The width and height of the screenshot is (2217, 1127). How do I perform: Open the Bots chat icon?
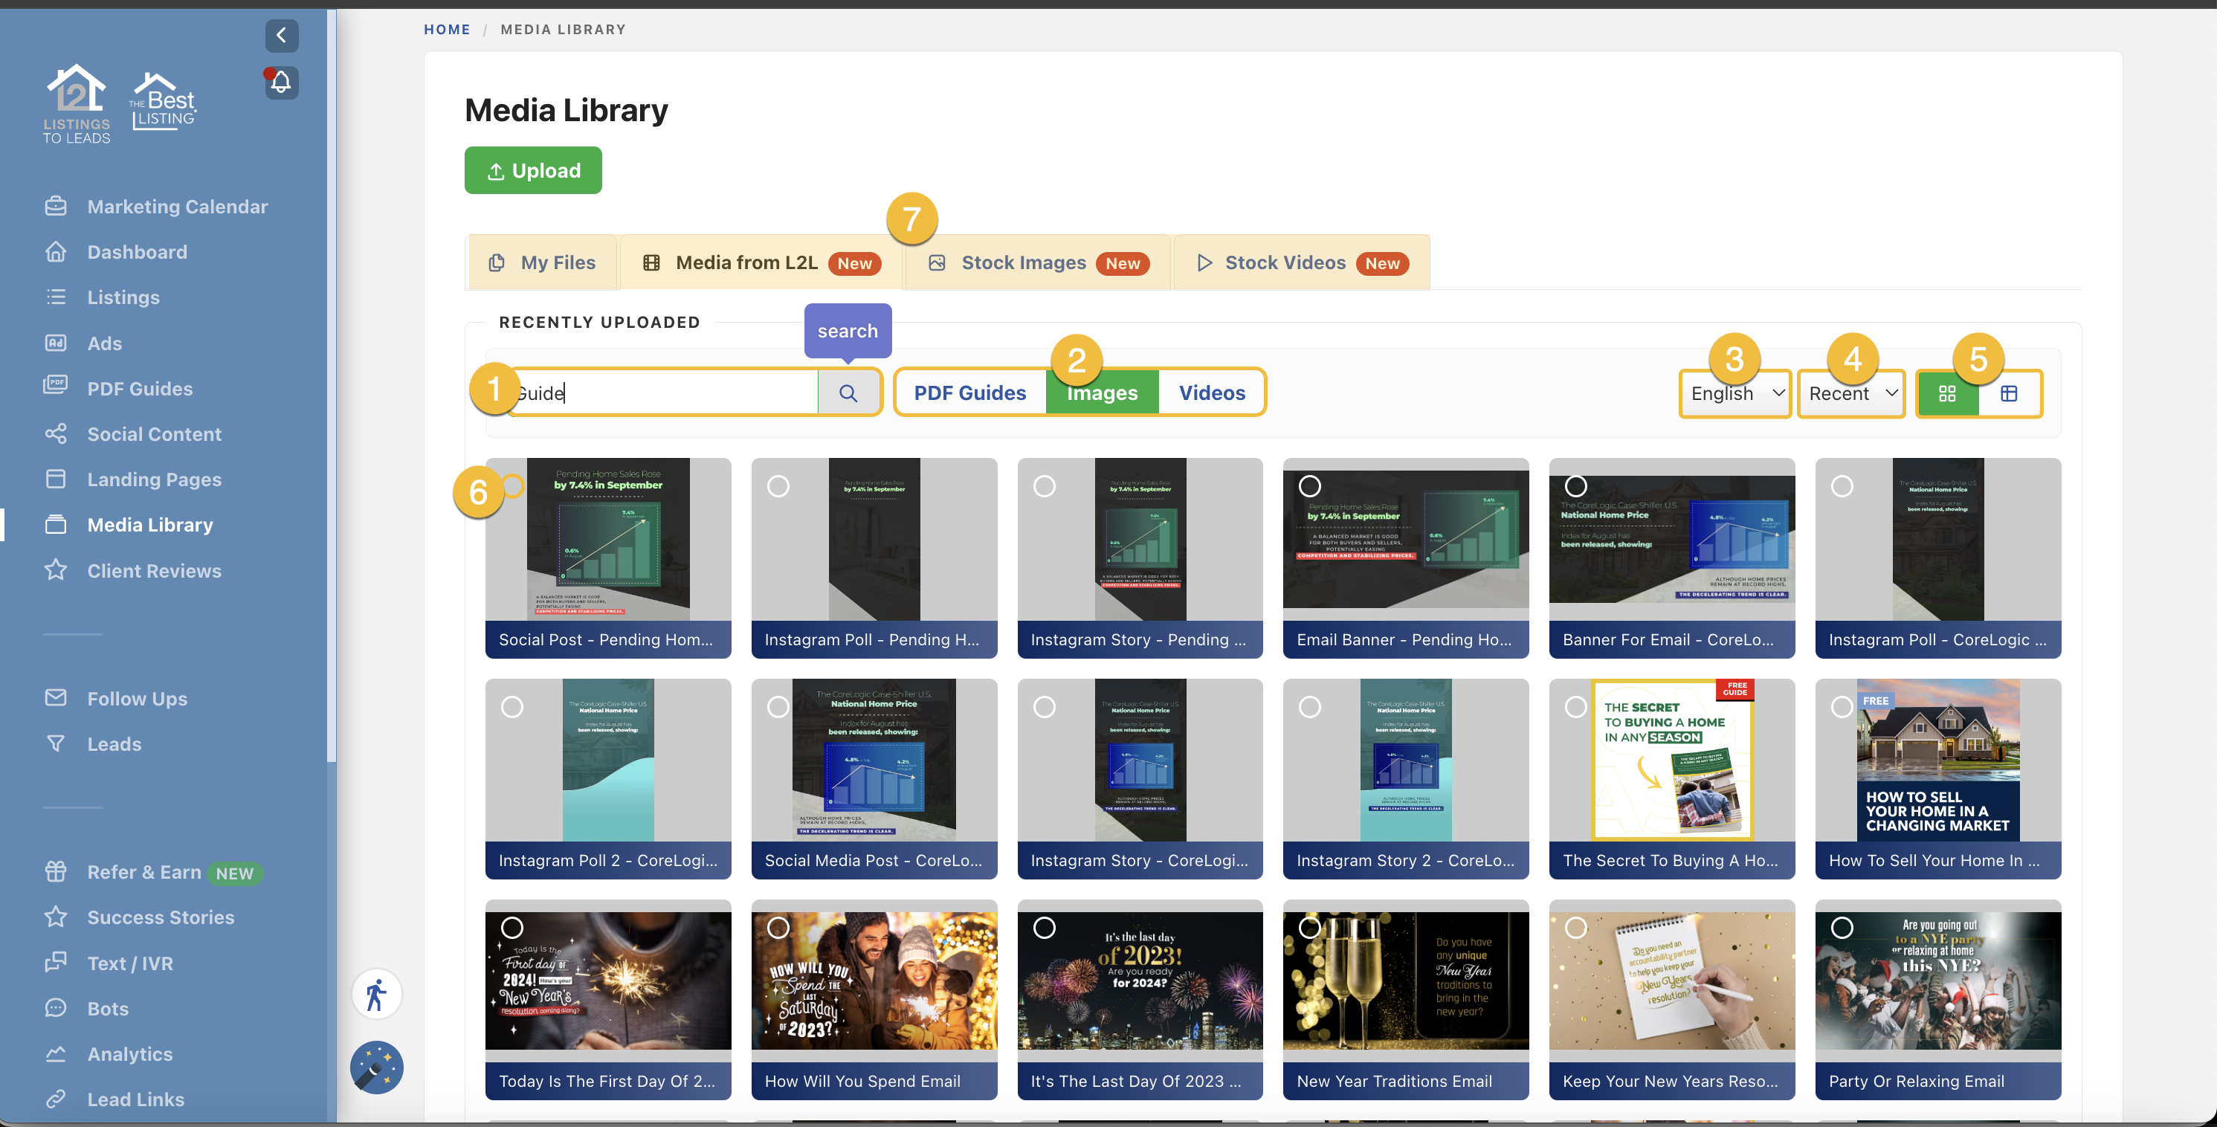(56, 1008)
